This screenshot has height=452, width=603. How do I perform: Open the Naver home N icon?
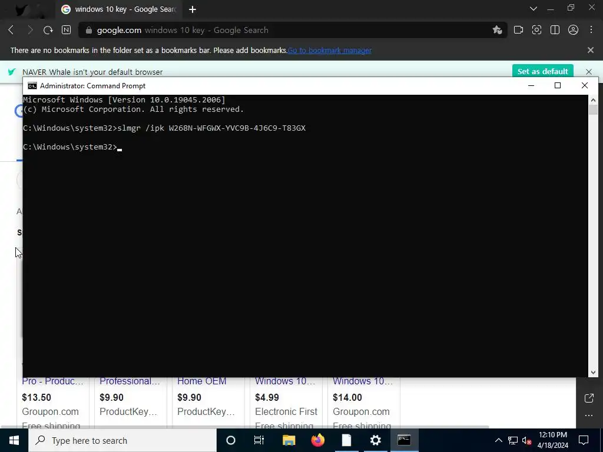[66, 30]
